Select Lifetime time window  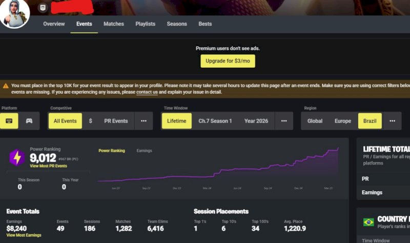[x=177, y=121]
